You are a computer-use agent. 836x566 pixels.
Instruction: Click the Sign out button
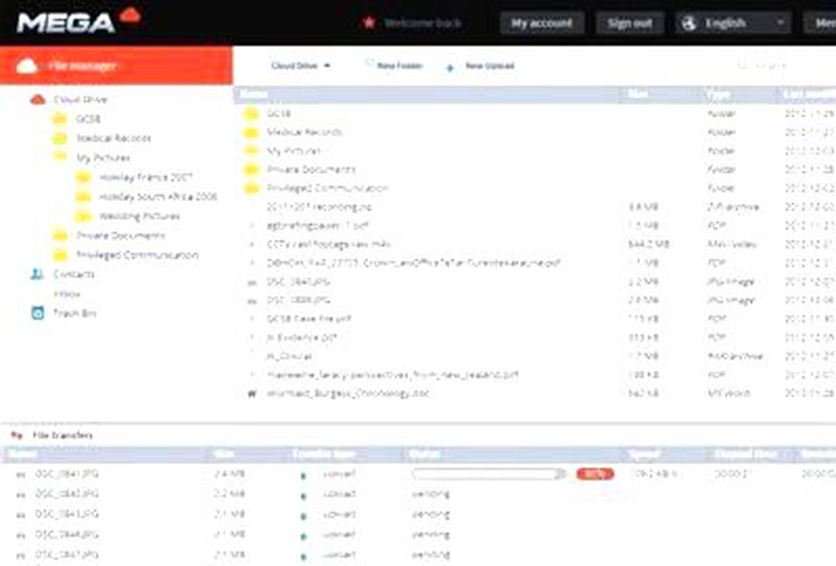pos(630,23)
